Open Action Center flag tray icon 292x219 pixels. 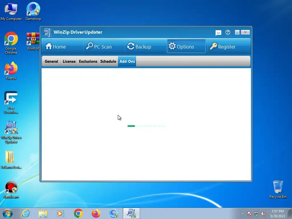[250, 214]
